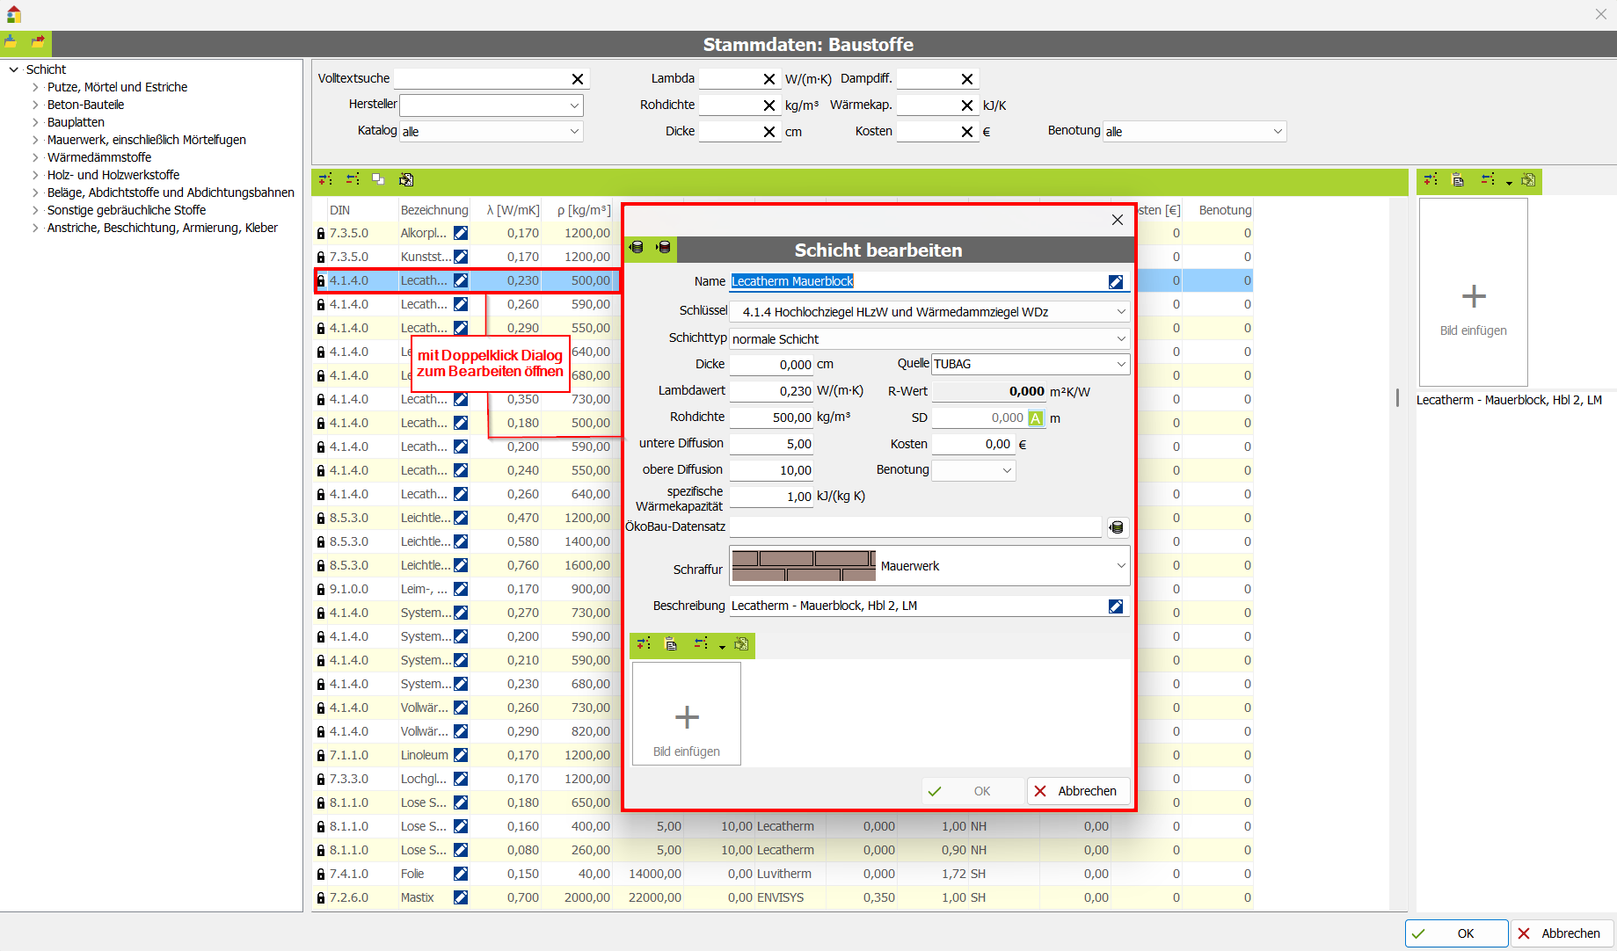
Task: Toggle the green 'A' automatic SD button
Action: [1036, 418]
